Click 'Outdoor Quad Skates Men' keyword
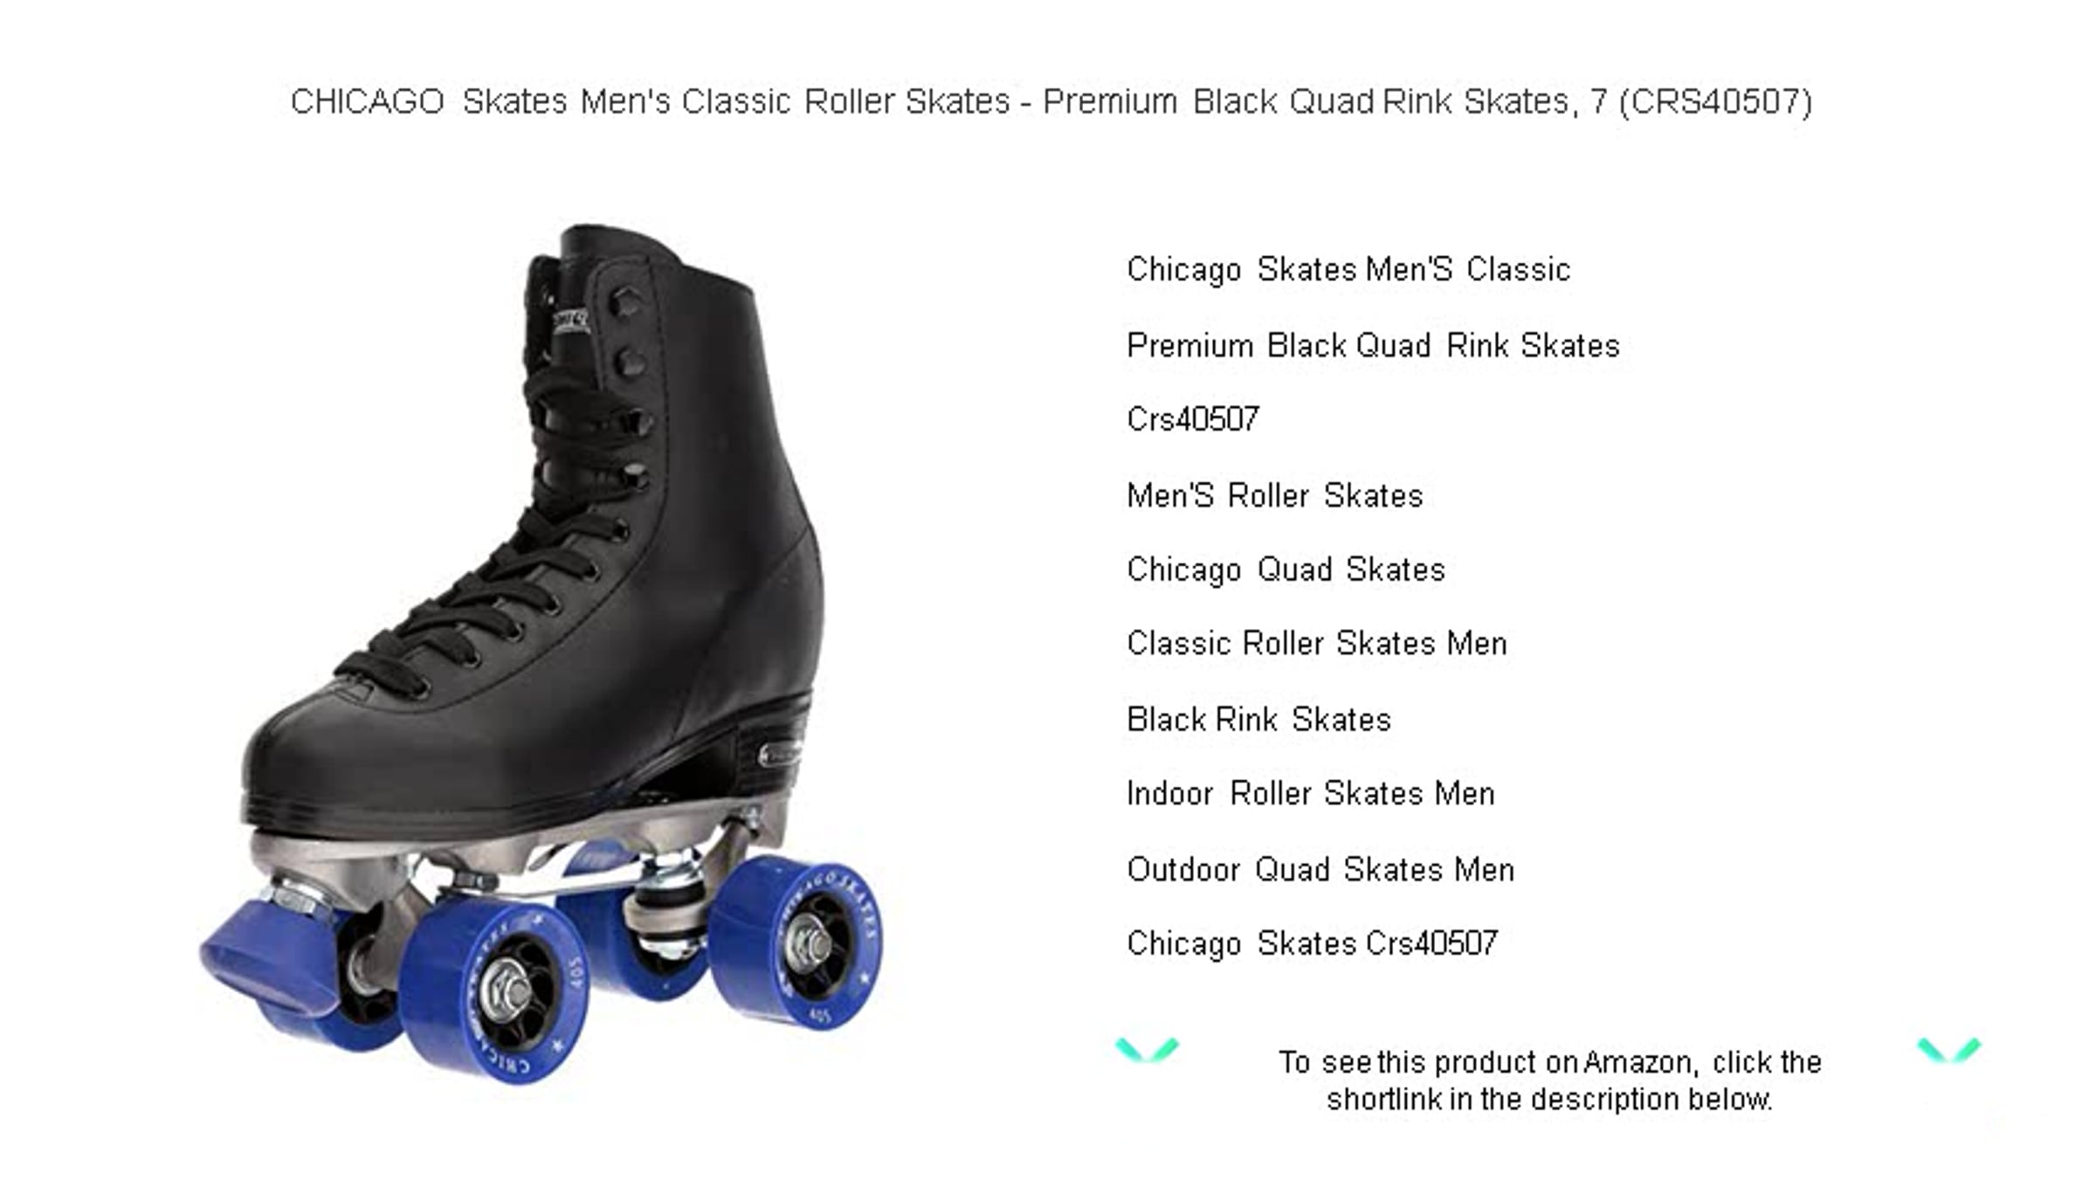Screen dimensions: 2096x1181 pos(1320,870)
